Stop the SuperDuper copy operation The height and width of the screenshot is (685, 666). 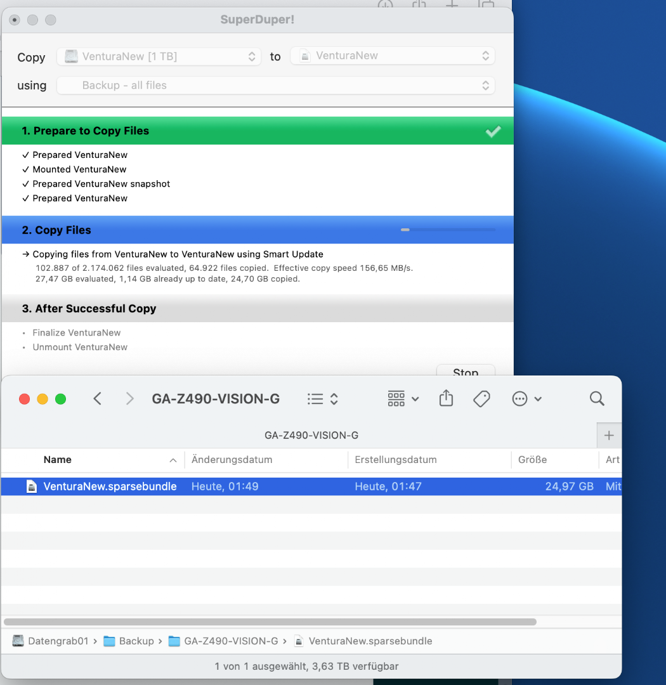[x=466, y=370]
